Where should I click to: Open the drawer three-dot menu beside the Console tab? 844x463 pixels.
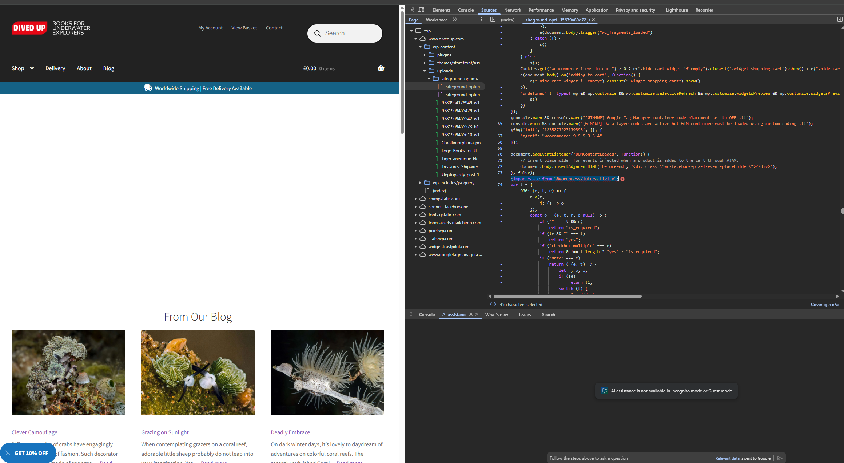pyautogui.click(x=411, y=315)
